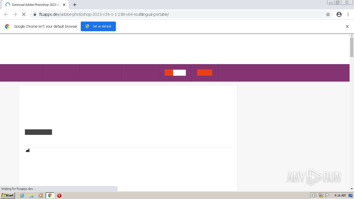Launch Internet Explorer from the taskbar

click(x=22, y=195)
